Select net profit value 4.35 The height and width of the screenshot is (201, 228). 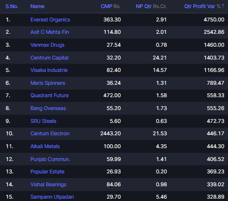pos(161,146)
